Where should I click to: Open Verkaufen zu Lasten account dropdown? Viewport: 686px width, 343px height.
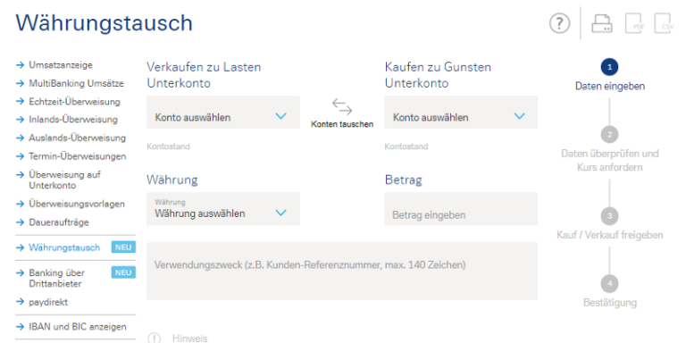(223, 113)
